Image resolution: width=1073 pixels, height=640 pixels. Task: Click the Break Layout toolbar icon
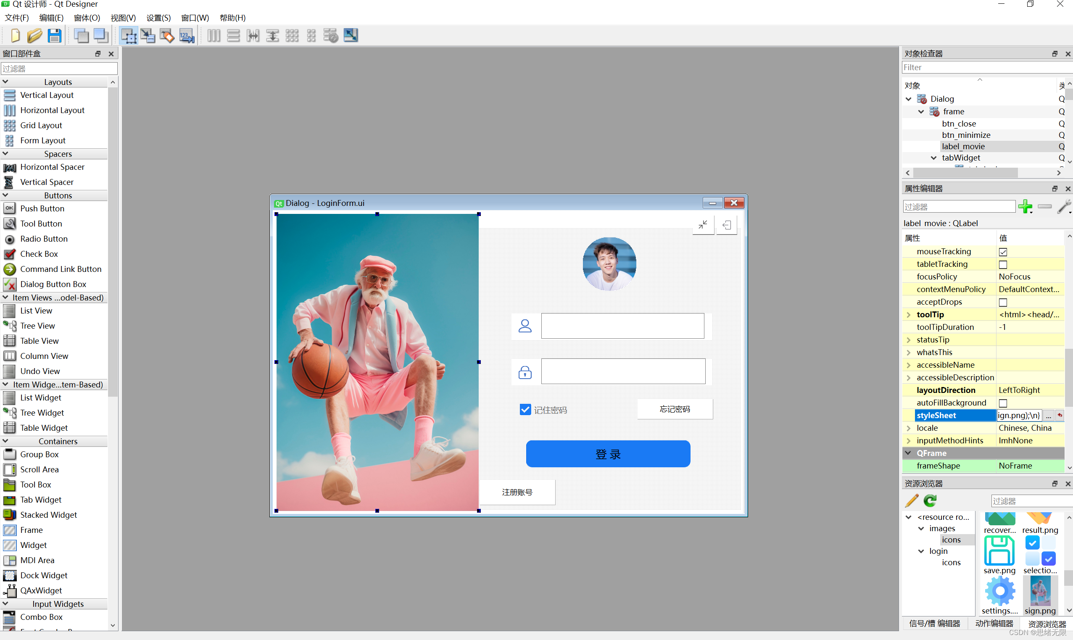click(331, 35)
